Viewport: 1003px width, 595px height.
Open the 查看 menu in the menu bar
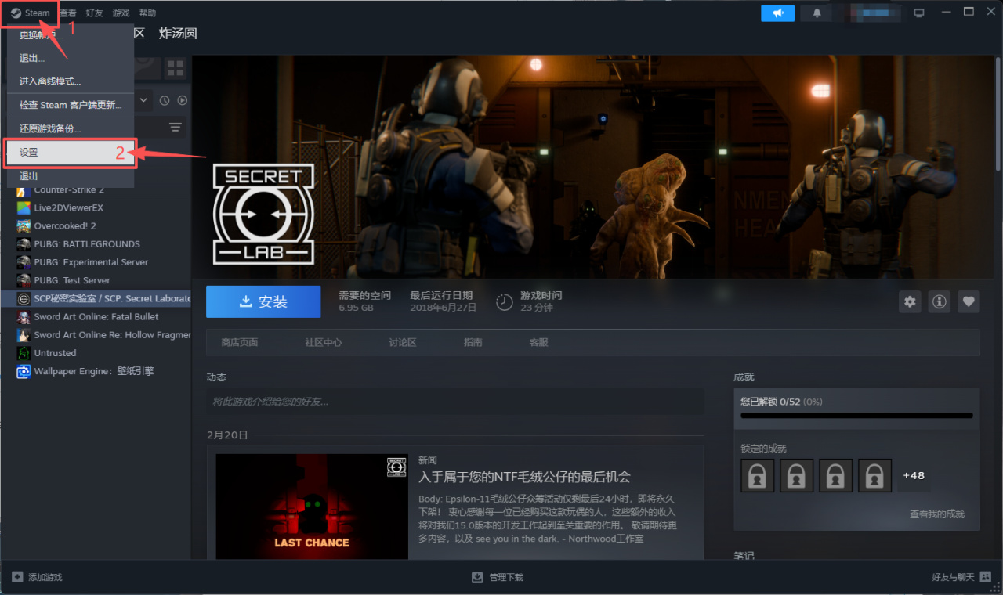point(68,13)
